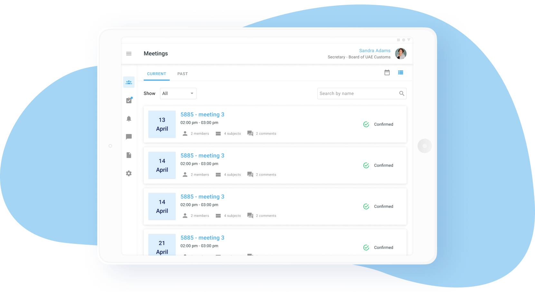Click the search magnifier icon
The height and width of the screenshot is (292, 535).
pyautogui.click(x=402, y=93)
